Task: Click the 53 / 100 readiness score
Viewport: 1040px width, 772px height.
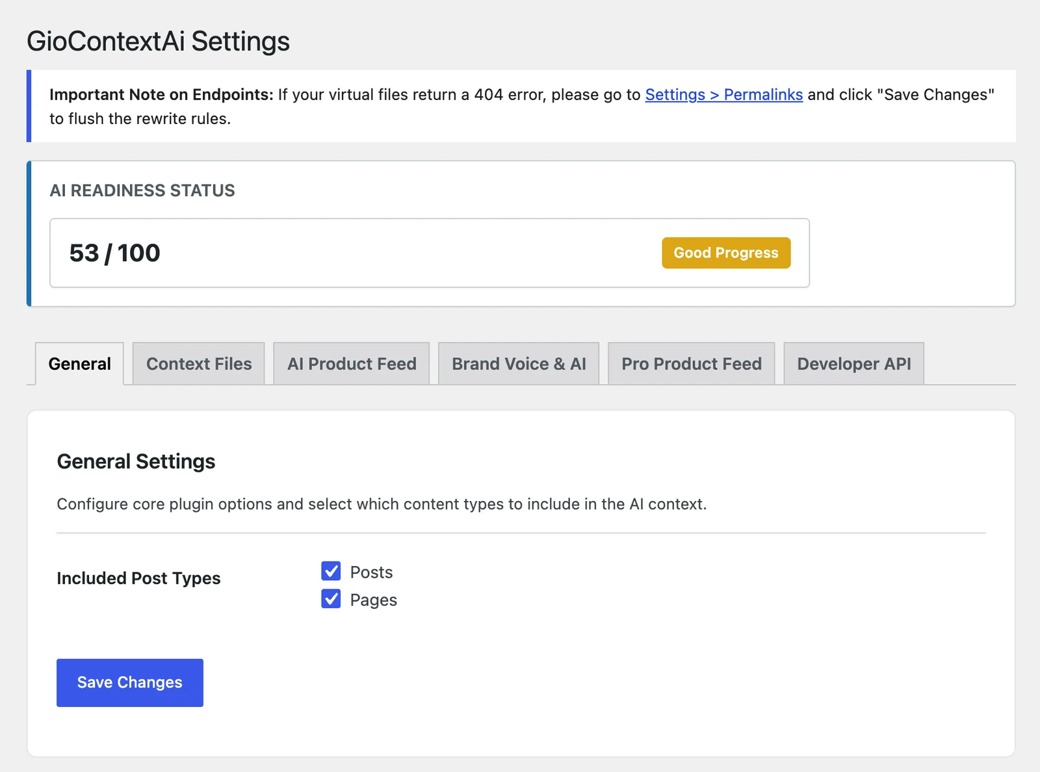Action: (x=115, y=253)
